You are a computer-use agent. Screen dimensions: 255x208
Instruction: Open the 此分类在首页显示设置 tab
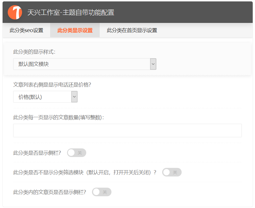(x=132, y=30)
